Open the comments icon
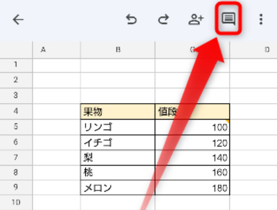Image resolution: width=277 pixels, height=210 pixels. tap(229, 19)
